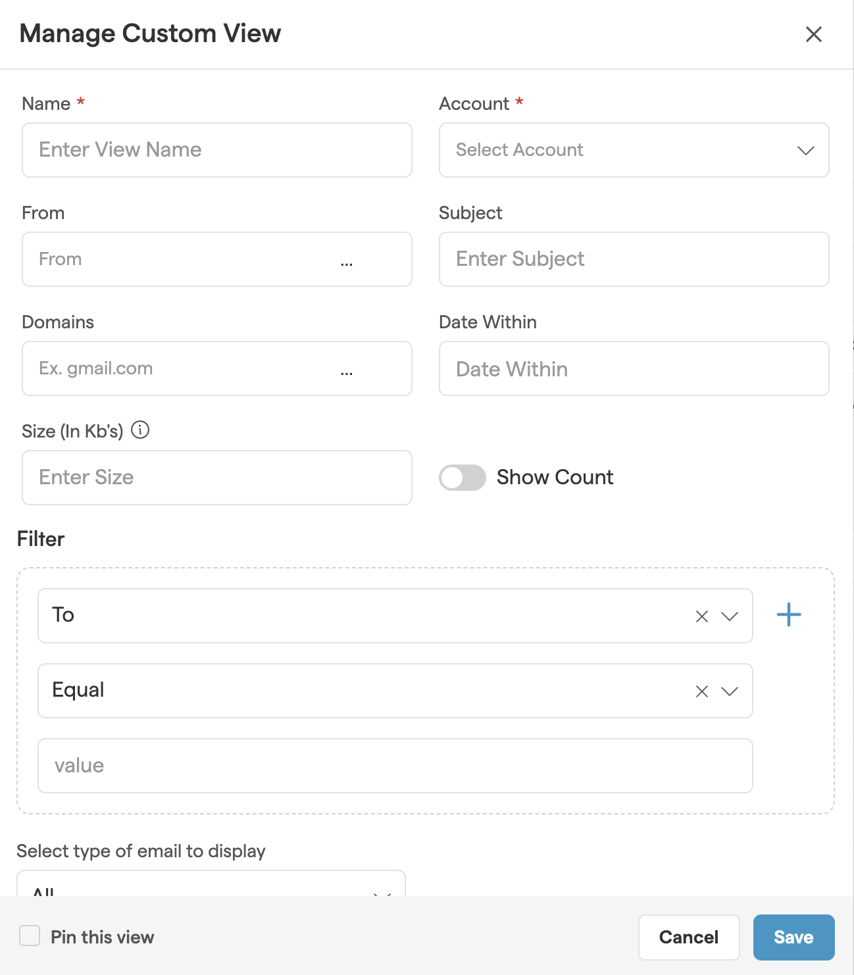This screenshot has height=975, width=854.
Task: Click into the Enter Subject field
Action: coord(633,259)
